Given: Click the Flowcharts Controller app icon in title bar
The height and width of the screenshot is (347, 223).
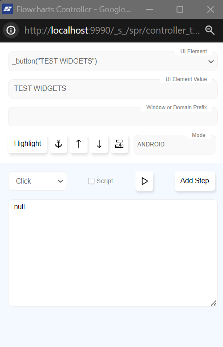Looking at the screenshot, I should coord(8,9).
